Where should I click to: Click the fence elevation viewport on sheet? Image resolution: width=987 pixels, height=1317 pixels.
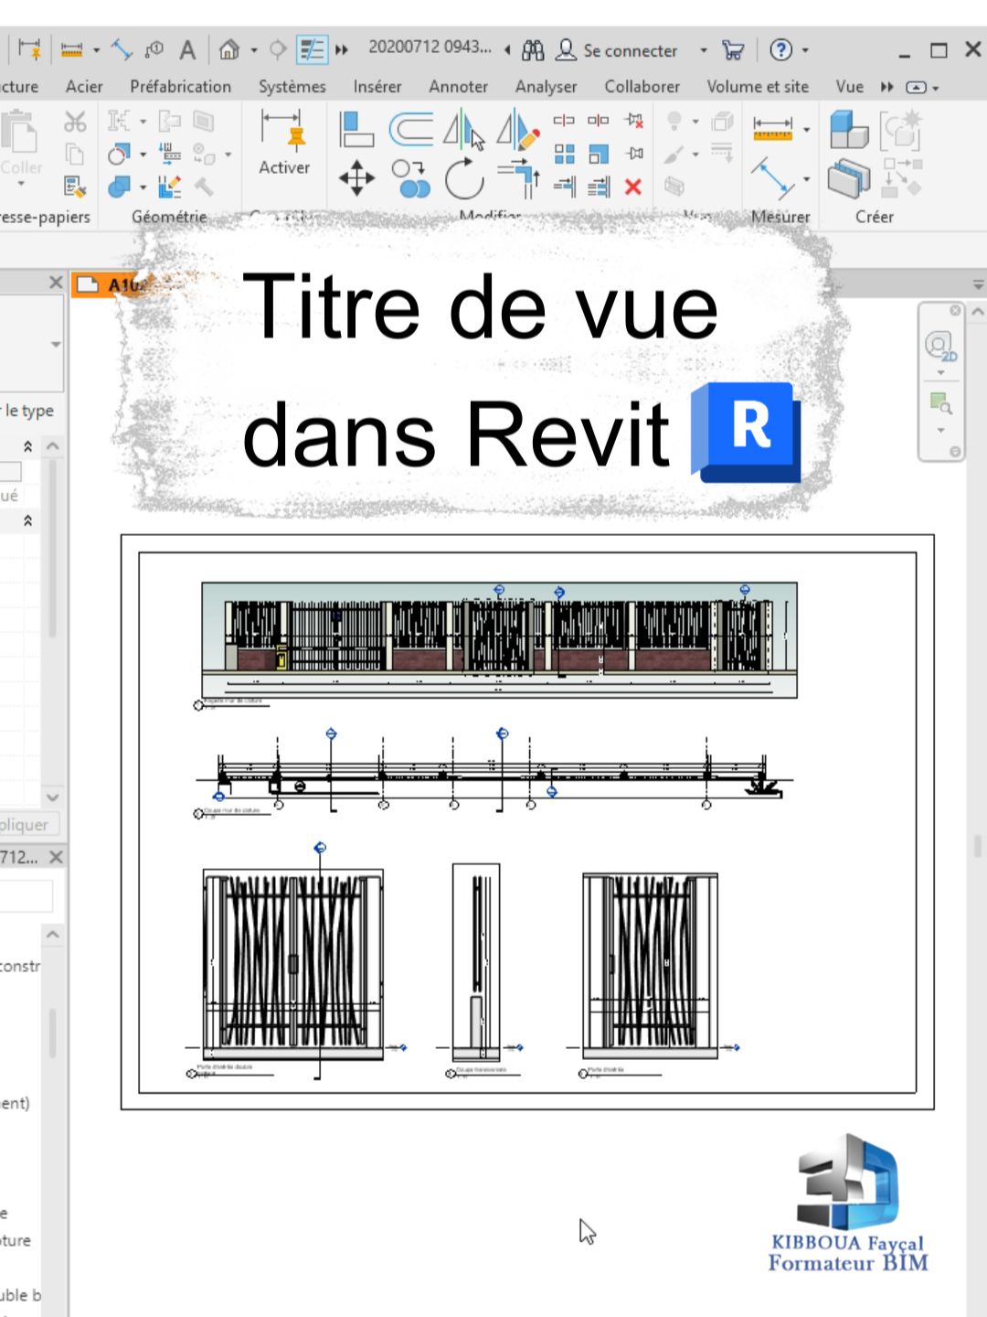point(499,640)
